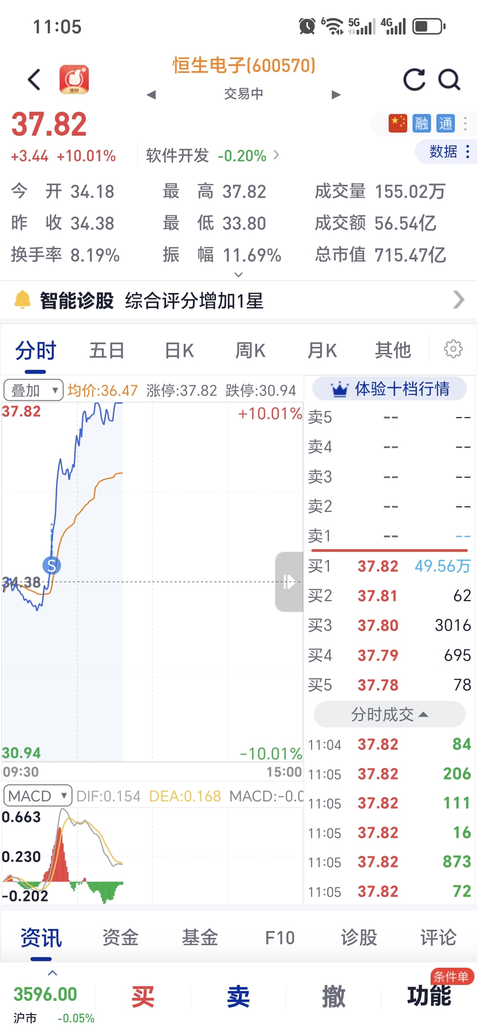
Task: Tap trade row with volume 873
Action: coord(389,862)
